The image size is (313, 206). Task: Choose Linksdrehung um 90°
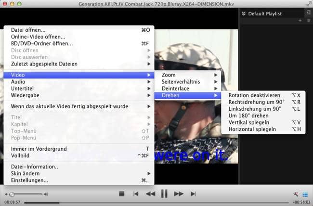pos(263,109)
